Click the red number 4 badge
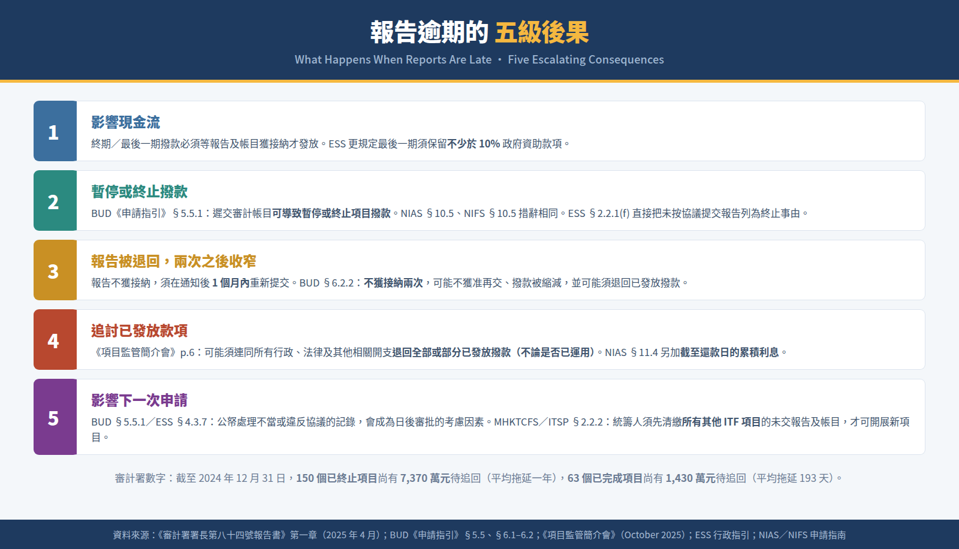Image resolution: width=959 pixels, height=549 pixels. 55,340
